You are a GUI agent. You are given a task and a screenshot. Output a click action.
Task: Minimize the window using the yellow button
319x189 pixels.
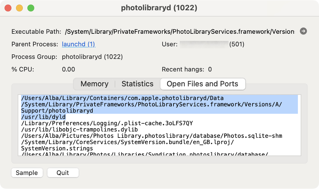pos(19,8)
